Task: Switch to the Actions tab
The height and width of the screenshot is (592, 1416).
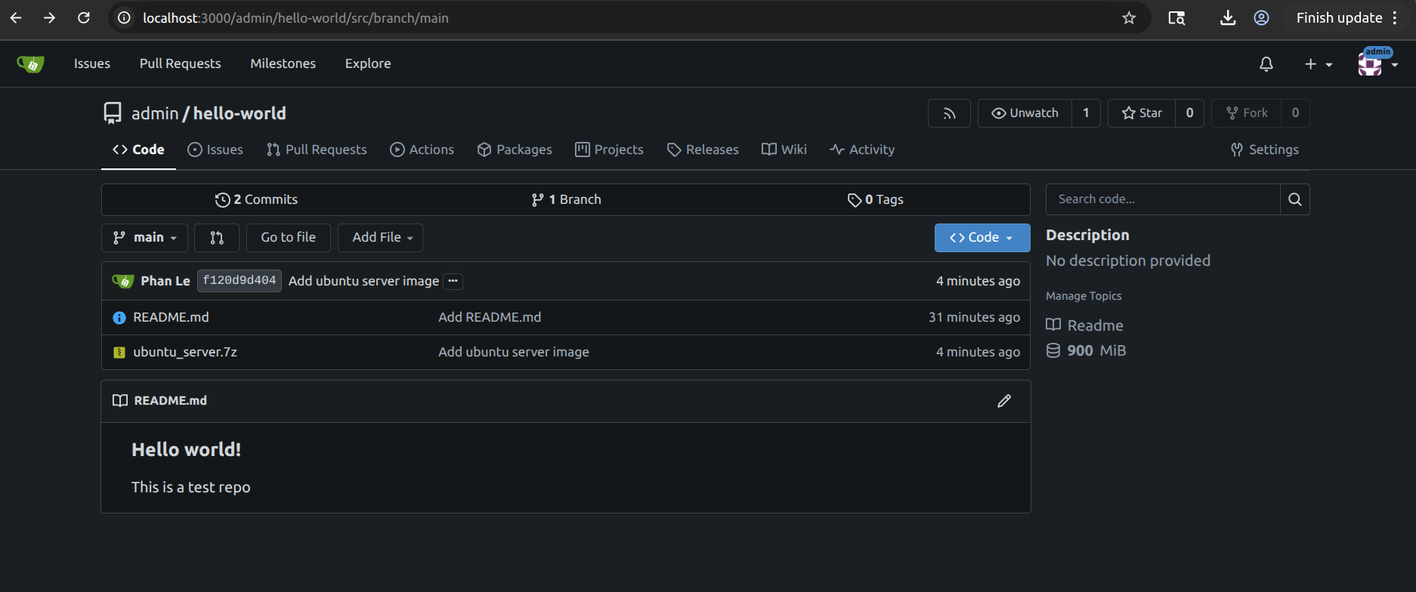Action: click(x=422, y=150)
